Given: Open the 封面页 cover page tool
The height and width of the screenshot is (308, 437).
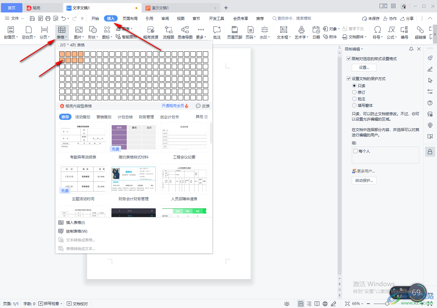Looking at the screenshot, I should tap(11, 33).
